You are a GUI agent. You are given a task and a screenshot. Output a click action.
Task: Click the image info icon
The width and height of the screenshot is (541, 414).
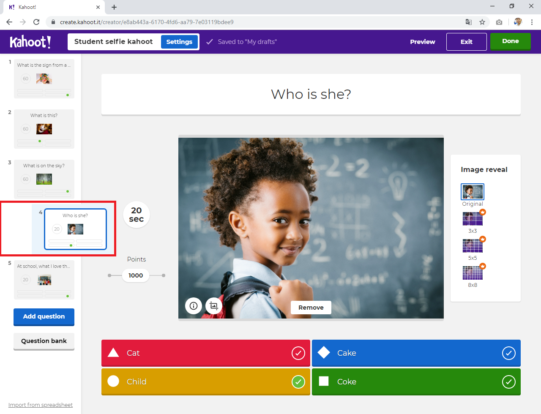pyautogui.click(x=194, y=306)
